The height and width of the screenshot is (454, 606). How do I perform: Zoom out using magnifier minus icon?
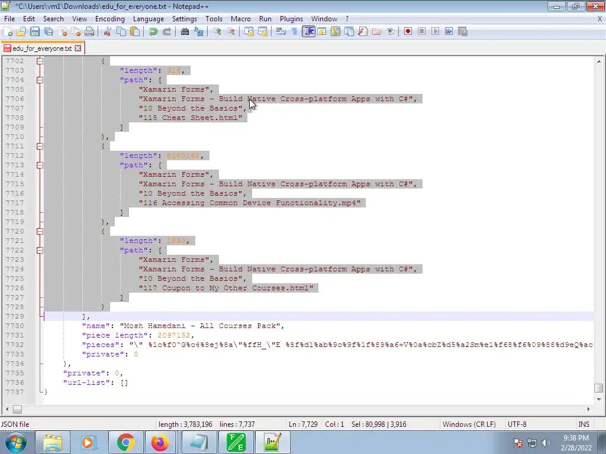click(x=231, y=32)
